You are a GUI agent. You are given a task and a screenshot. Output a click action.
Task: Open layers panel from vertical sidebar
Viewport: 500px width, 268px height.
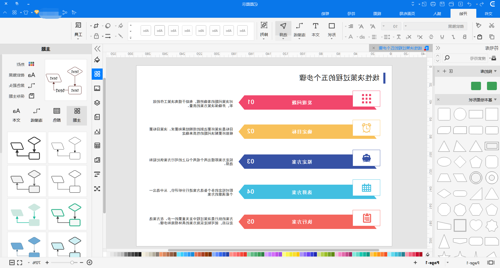[x=97, y=103]
